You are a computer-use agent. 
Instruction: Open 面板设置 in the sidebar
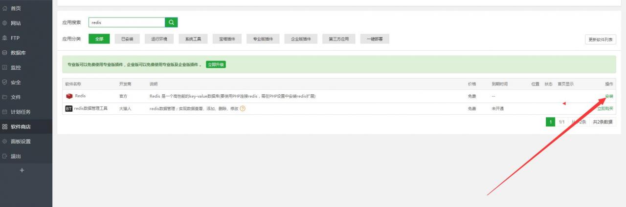[26, 142]
